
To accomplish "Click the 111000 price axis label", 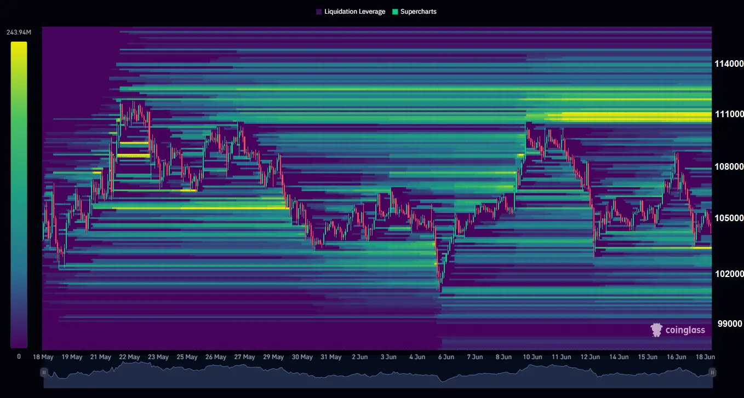I will pos(729,114).
